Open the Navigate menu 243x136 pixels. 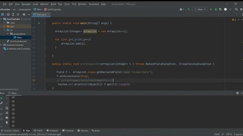click(x=26, y=4)
